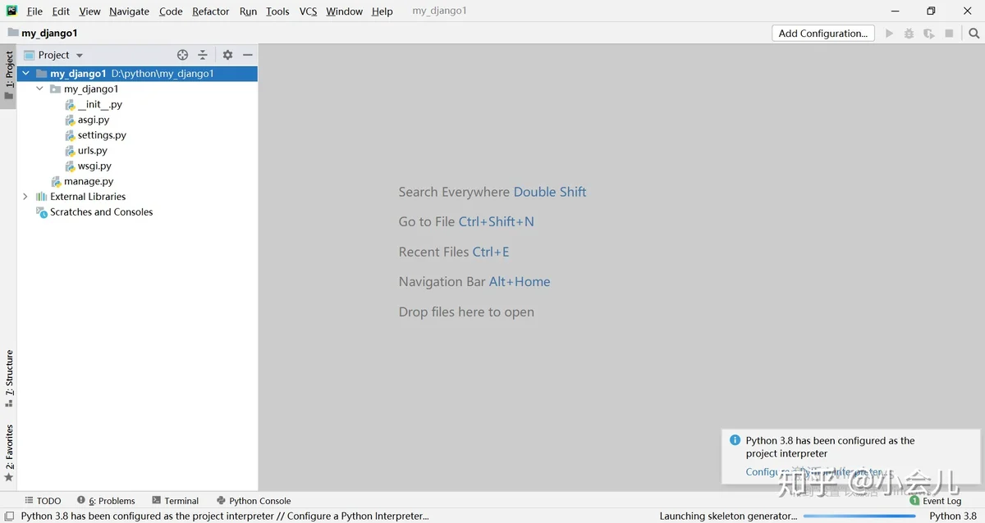Collapse all with the Project panel icon
Screen dimensions: 985x523
203,55
